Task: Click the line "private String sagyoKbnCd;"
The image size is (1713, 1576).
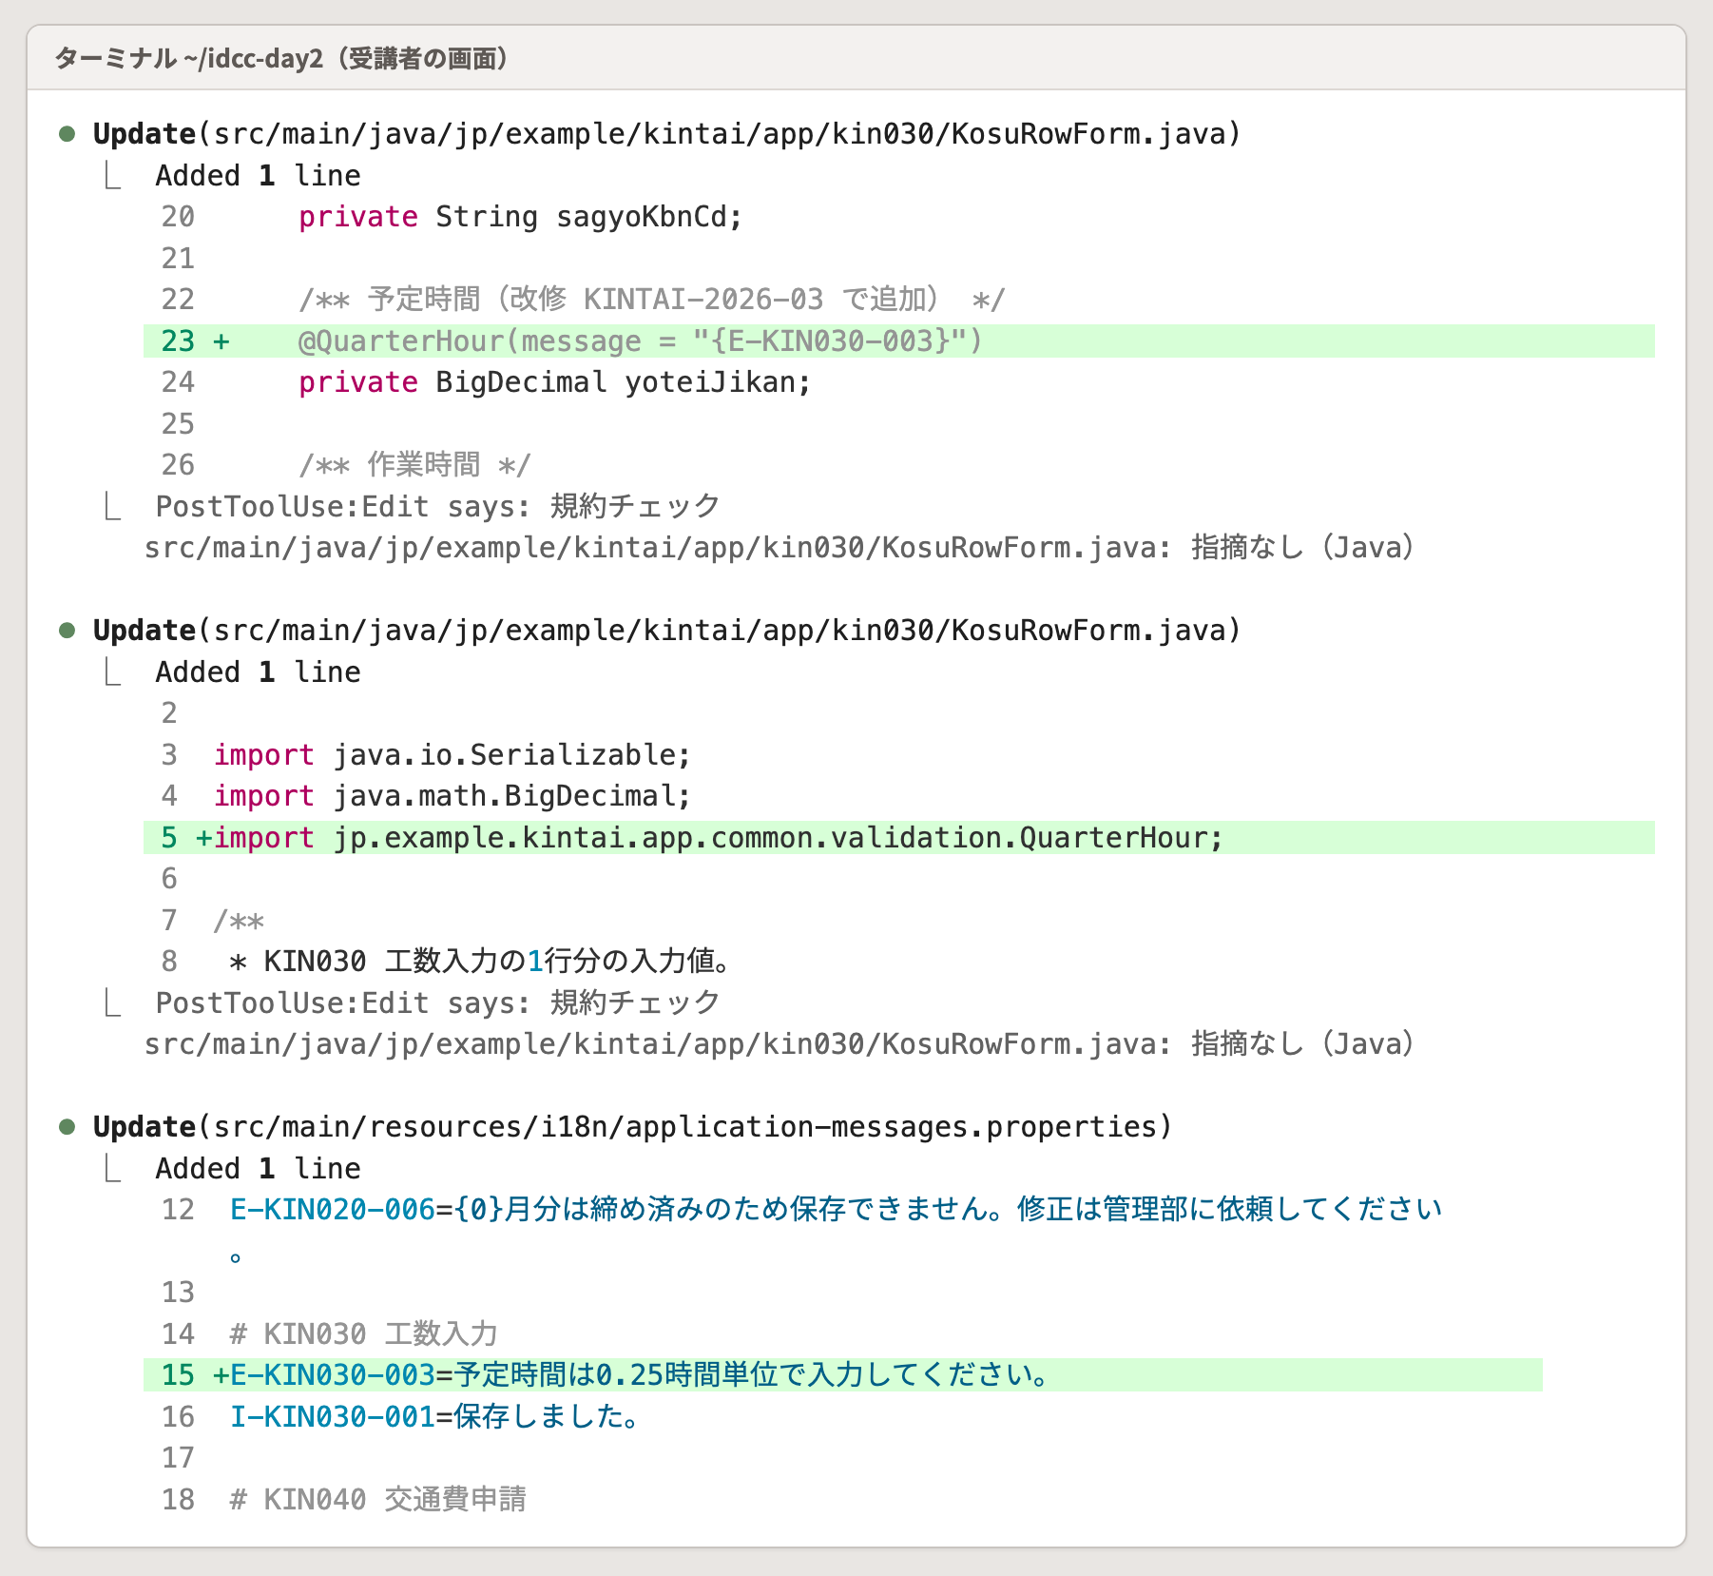Action: (520, 217)
